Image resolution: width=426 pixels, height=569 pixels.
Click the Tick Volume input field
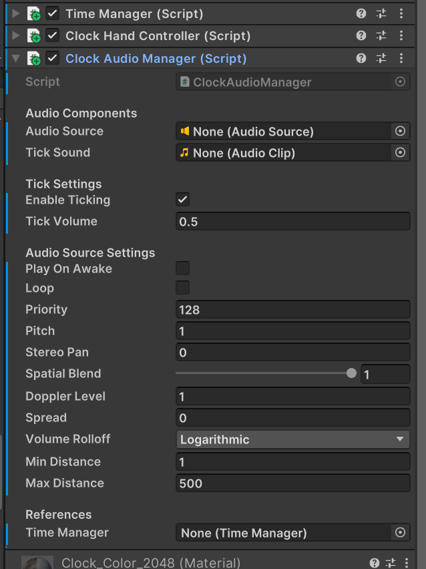coord(293,221)
